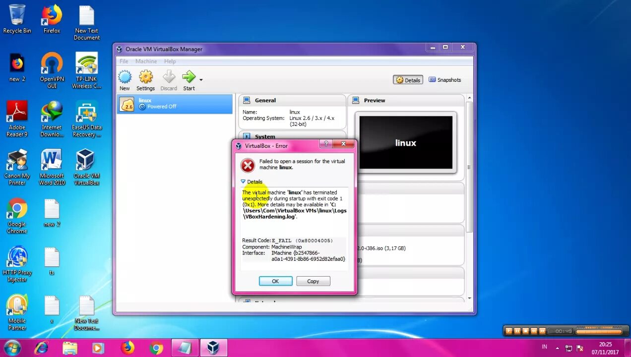Copy the error details with Copy button
Image resolution: width=631 pixels, height=357 pixels.
tap(313, 281)
